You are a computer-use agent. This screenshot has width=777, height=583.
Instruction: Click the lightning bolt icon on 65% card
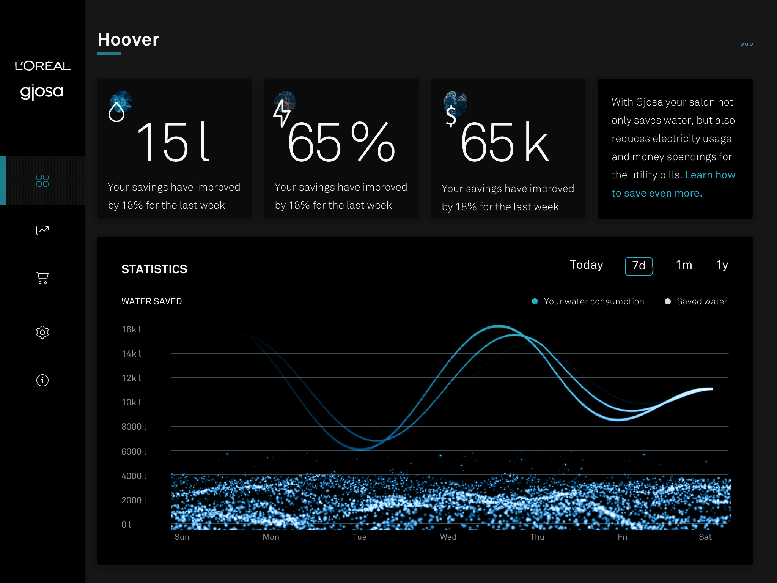[282, 113]
